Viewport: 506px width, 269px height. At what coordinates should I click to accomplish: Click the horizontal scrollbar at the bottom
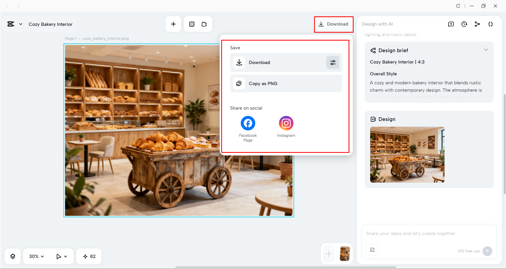(x=286, y=267)
